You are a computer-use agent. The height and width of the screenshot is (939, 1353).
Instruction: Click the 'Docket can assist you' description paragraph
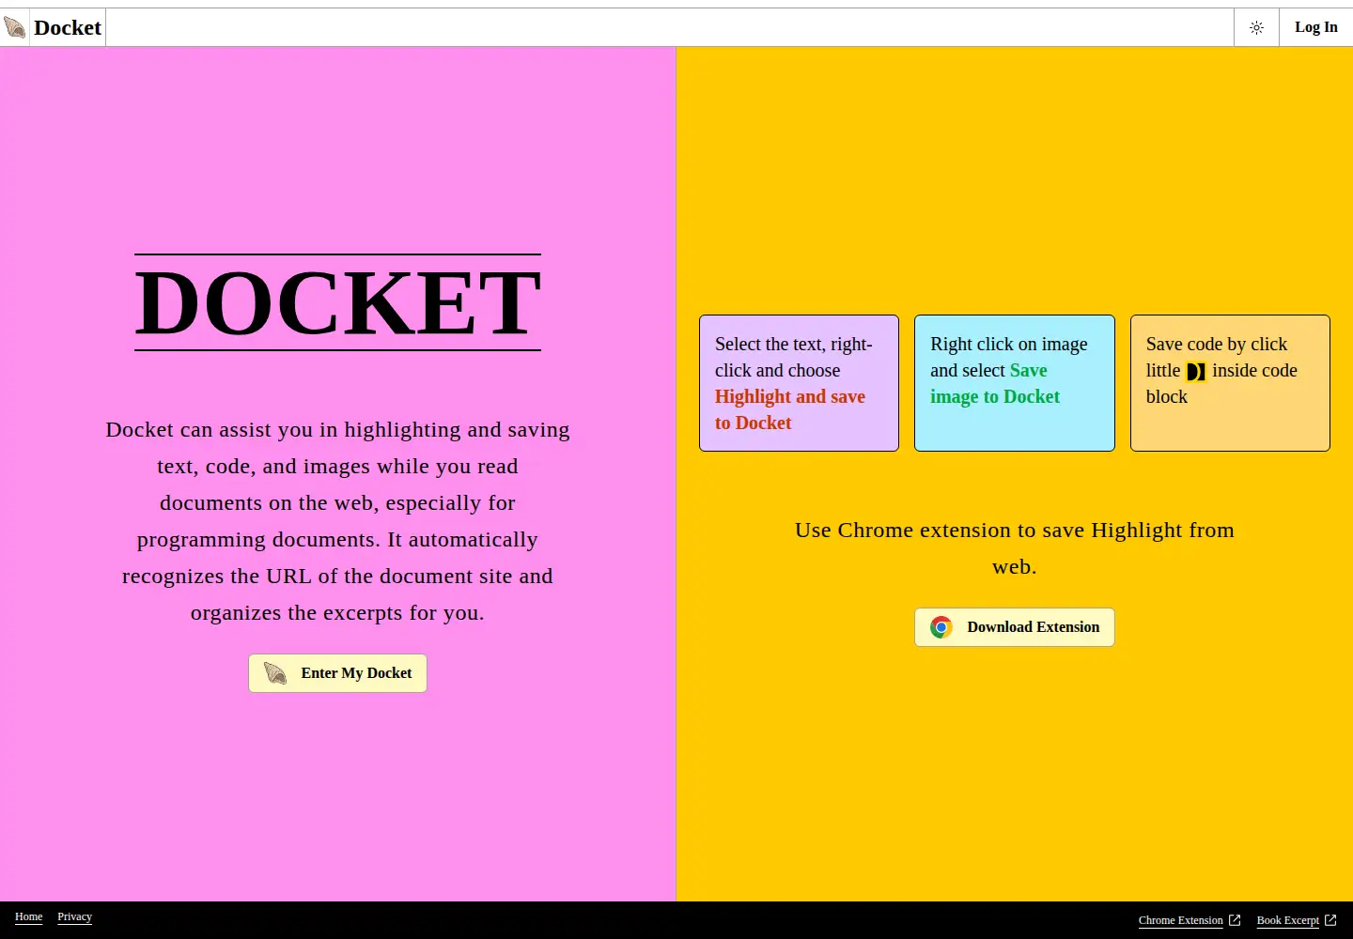click(337, 521)
